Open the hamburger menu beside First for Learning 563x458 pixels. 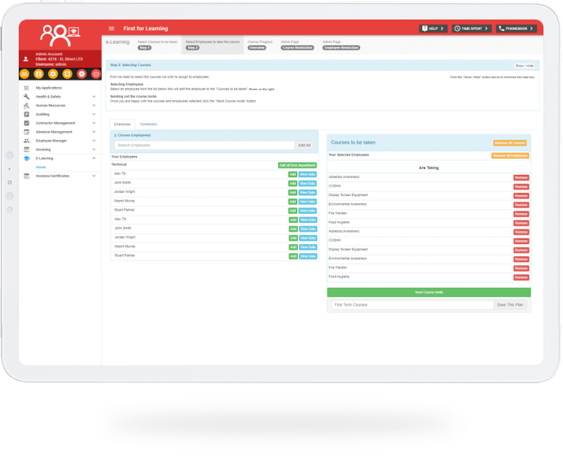112,28
